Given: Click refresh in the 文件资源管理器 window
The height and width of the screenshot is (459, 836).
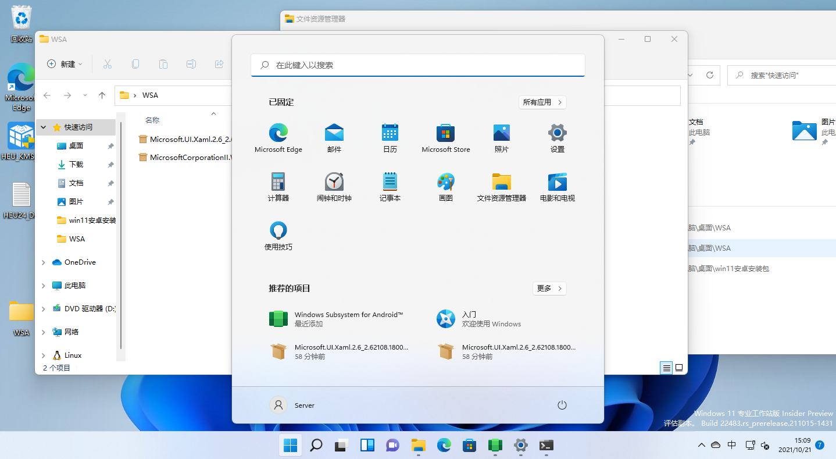Looking at the screenshot, I should pyautogui.click(x=709, y=75).
